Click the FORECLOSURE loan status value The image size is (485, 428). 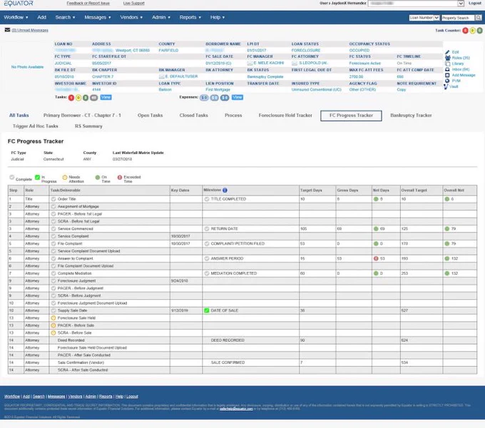point(305,50)
